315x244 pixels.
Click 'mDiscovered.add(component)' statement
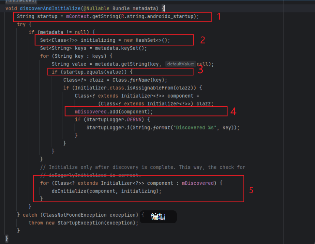click(x=114, y=112)
